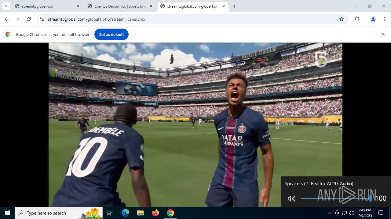
Task: Close the active global1.php tab
Action: (x=224, y=6)
